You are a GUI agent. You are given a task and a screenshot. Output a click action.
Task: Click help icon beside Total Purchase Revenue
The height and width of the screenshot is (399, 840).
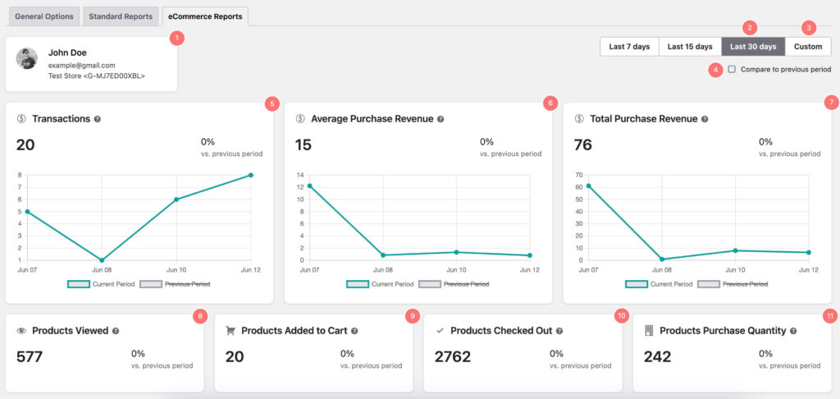click(705, 119)
